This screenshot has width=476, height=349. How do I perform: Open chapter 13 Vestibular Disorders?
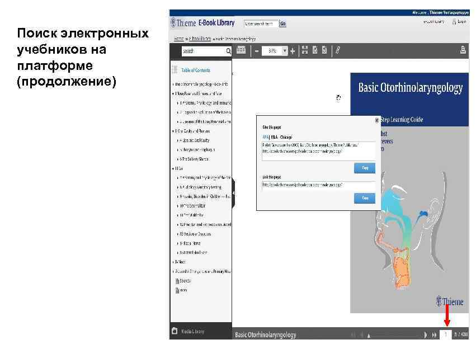point(196,234)
